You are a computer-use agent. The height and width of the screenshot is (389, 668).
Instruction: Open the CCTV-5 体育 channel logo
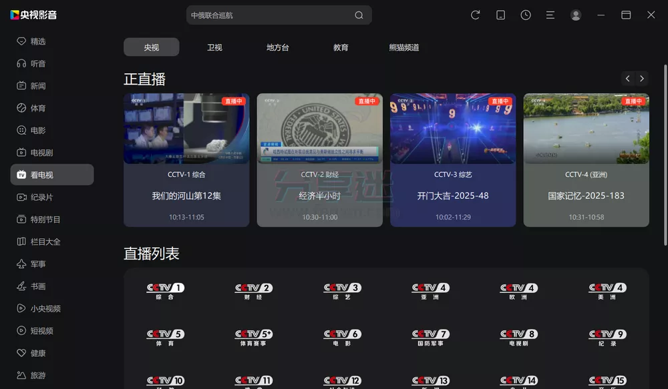164,338
